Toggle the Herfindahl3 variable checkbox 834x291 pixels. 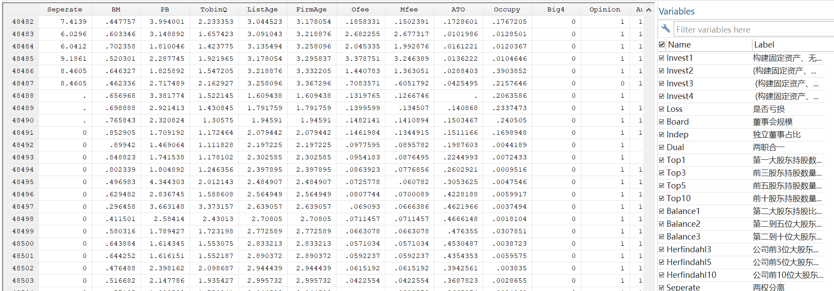(662, 249)
